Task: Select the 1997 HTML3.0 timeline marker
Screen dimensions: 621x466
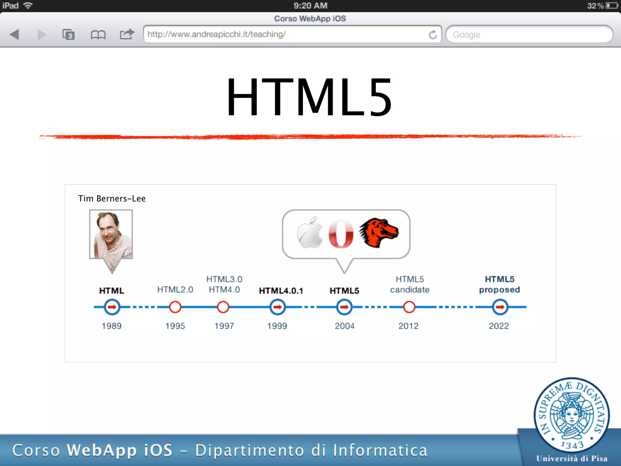Action: pos(223,307)
